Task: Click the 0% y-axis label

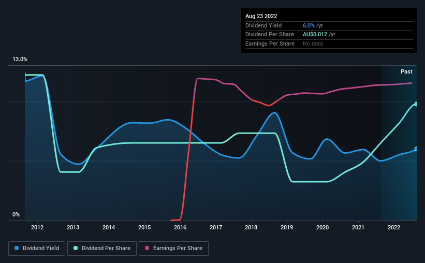Action: pos(16,215)
